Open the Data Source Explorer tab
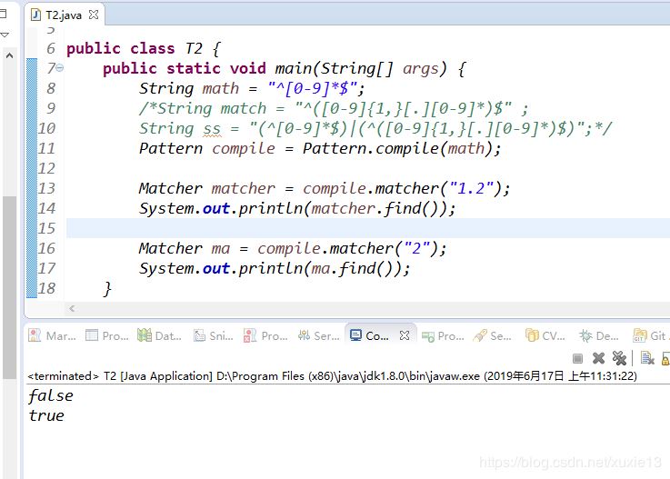 (x=160, y=335)
